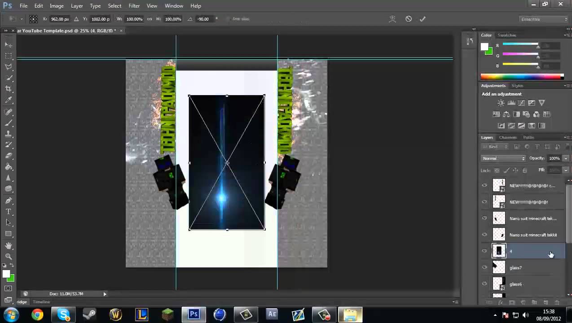
Task: Toggle visibility of glass7 layer
Action: (x=484, y=267)
